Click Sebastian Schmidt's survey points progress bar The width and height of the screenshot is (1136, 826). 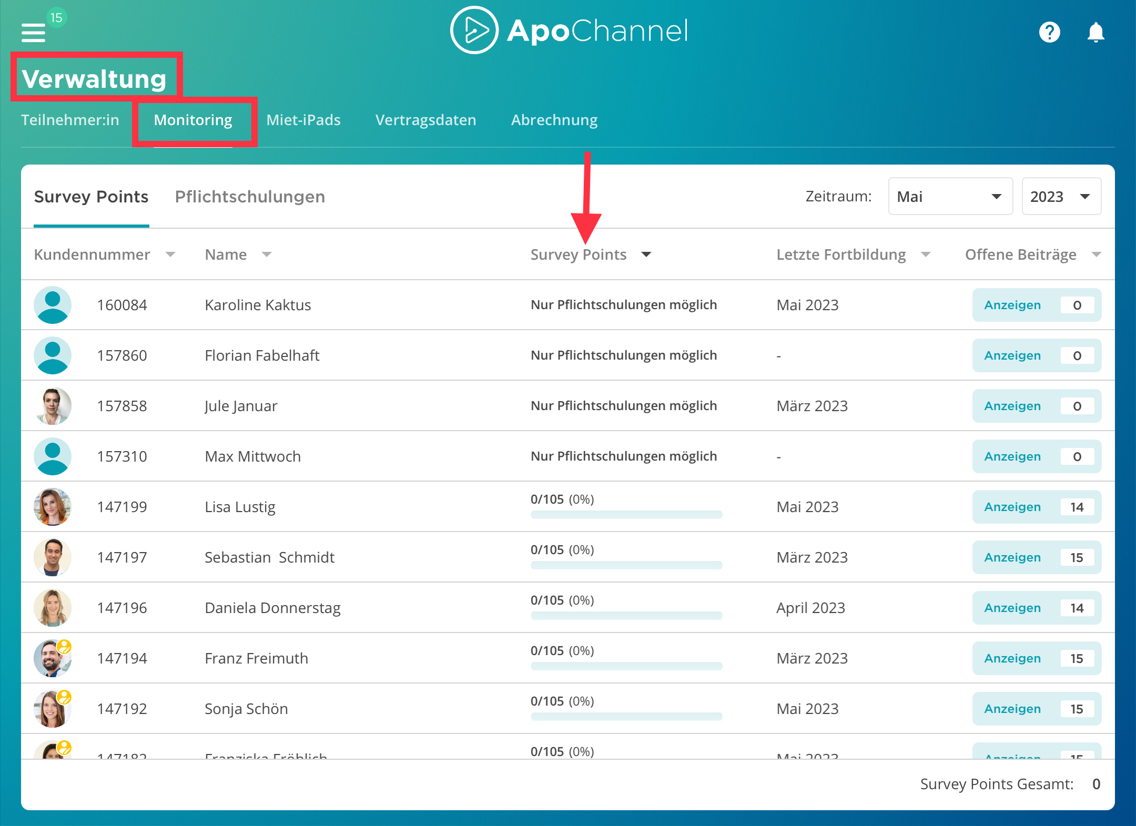tap(626, 565)
